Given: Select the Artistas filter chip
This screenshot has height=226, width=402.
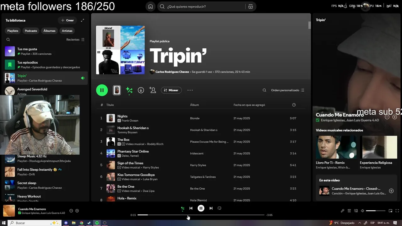Looking at the screenshot, I should coord(67,31).
